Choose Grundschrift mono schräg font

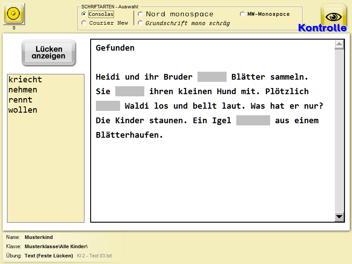[x=140, y=23]
